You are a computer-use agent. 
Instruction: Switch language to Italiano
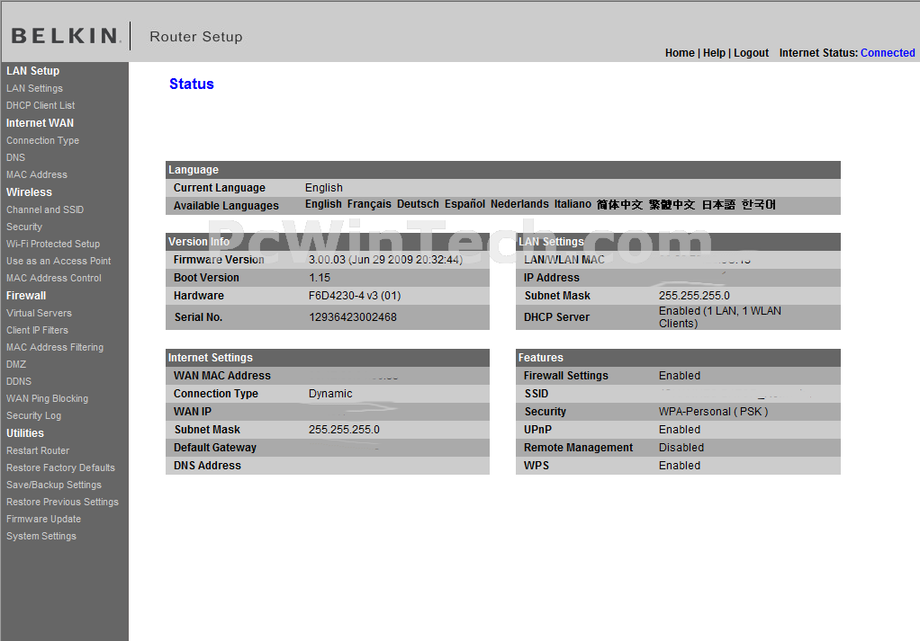573,204
